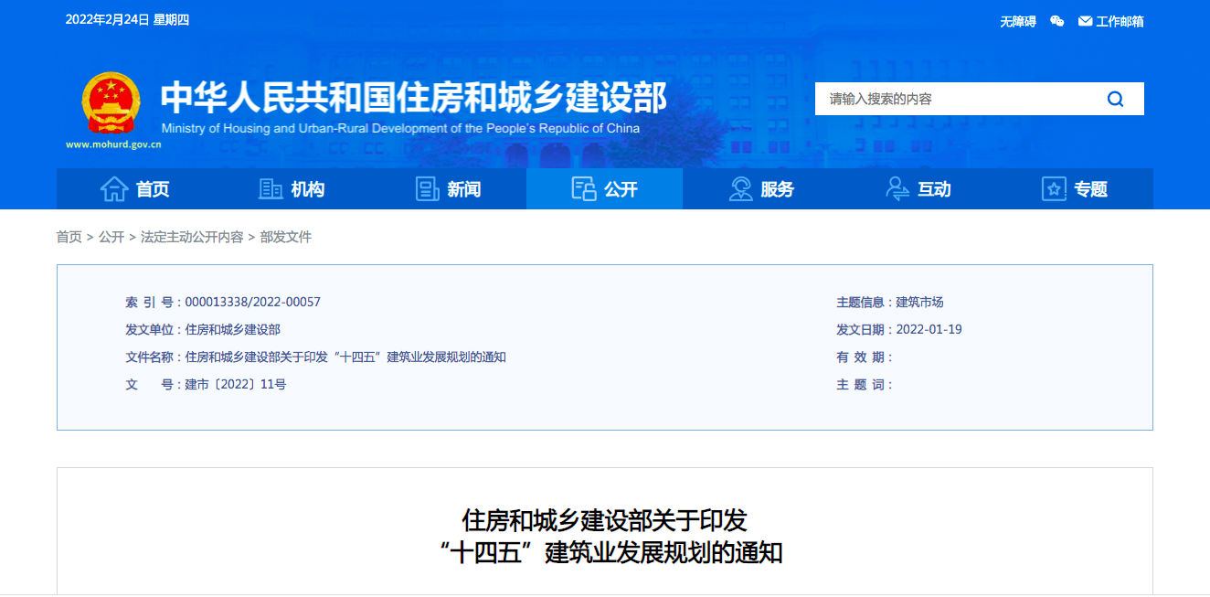Click the 部发文件 breadcrumb link
Screen dimensions: 1210x597
point(286,237)
